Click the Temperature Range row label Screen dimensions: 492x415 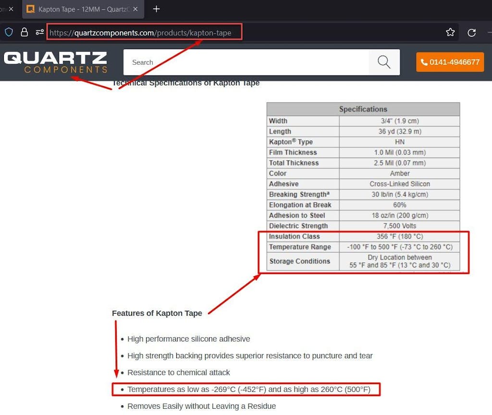300,247
